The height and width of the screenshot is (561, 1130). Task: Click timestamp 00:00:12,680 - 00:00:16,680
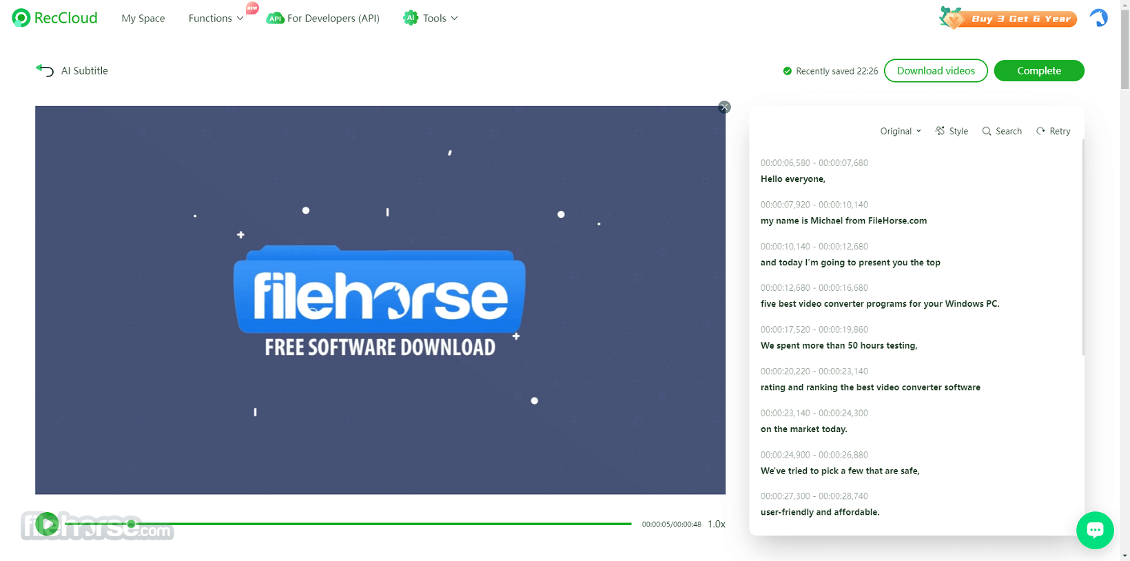pyautogui.click(x=814, y=288)
